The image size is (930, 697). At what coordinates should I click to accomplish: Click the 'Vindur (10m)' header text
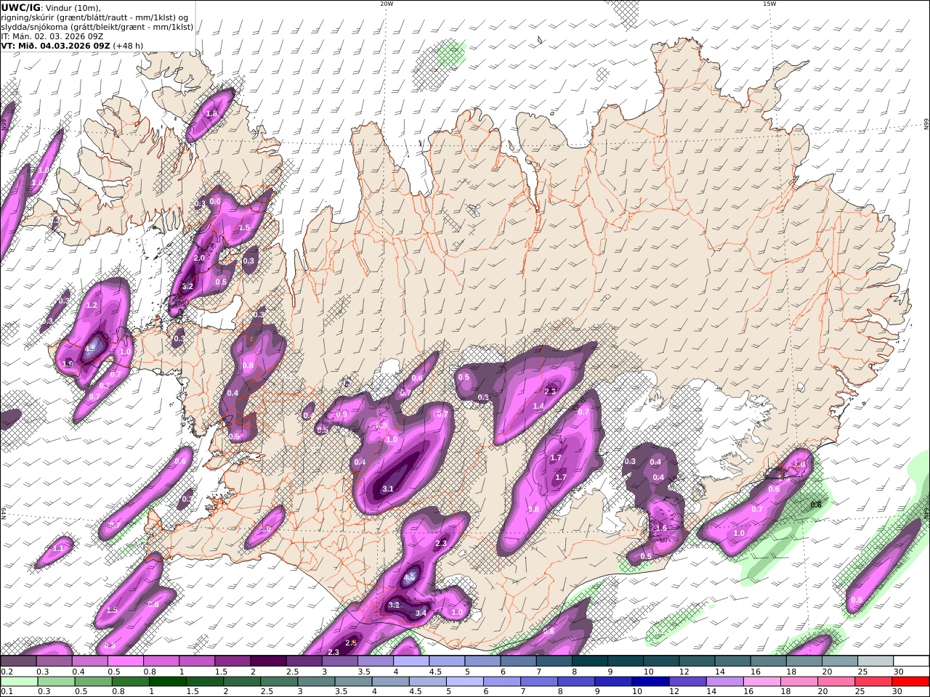pyautogui.click(x=74, y=8)
